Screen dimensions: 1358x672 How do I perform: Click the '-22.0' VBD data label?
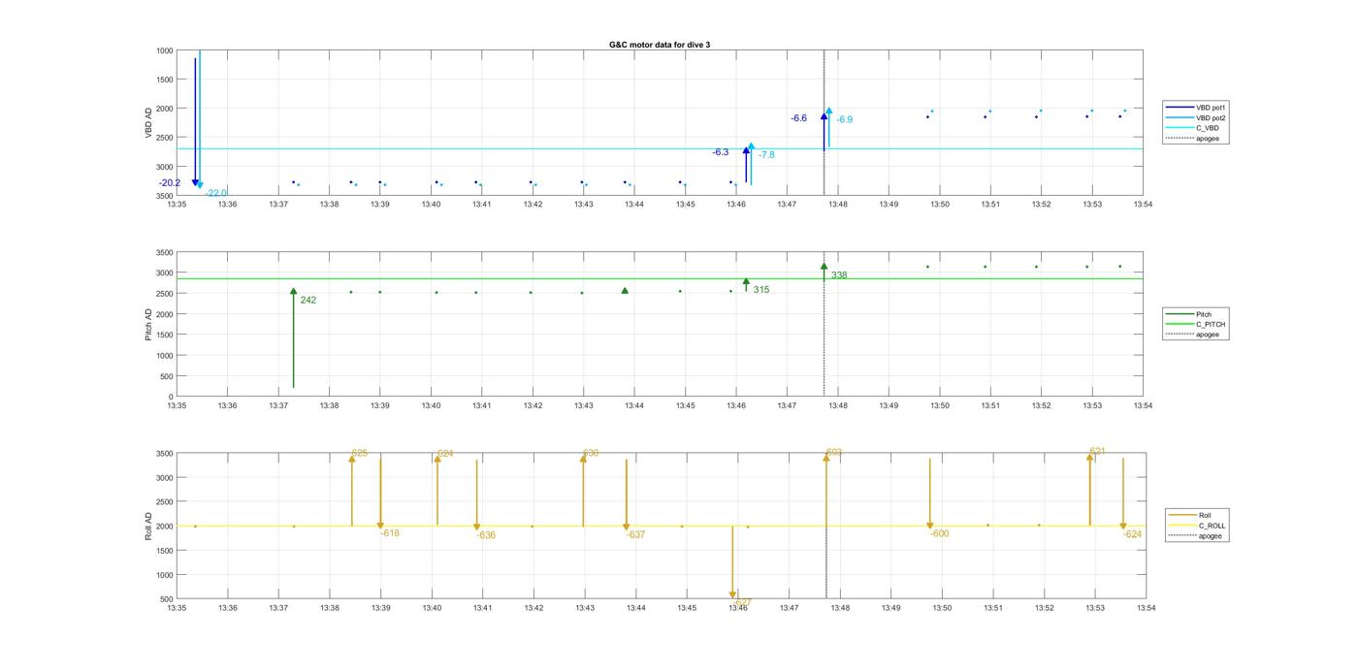[x=215, y=193]
